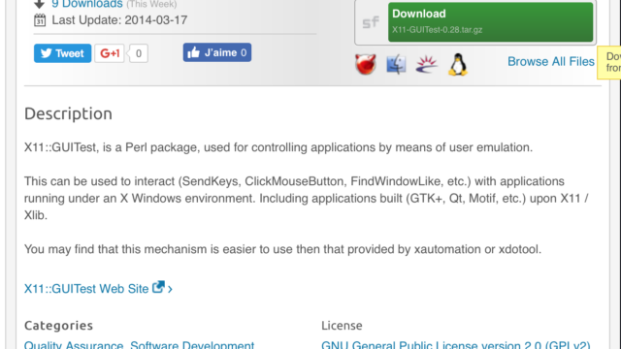
Task: Click the Mac Finder platform icon
Action: (396, 65)
